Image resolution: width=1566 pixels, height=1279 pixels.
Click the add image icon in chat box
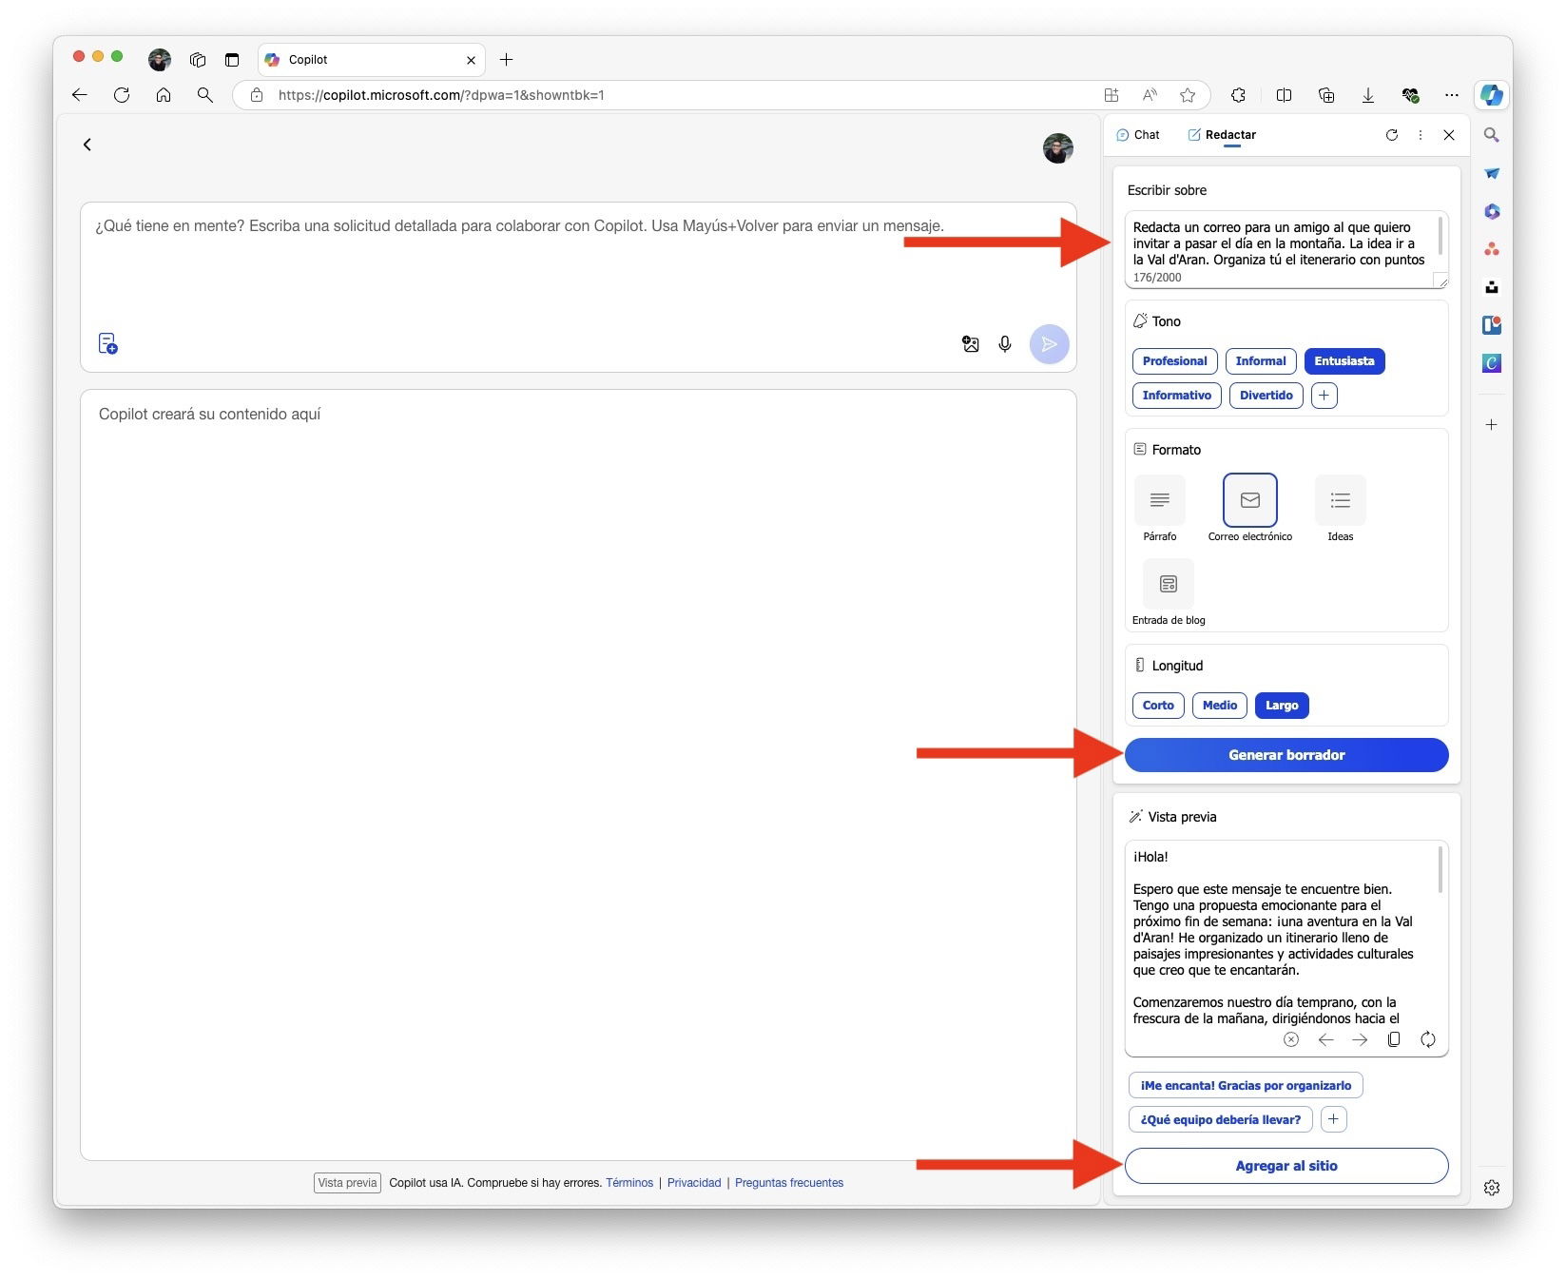tap(970, 344)
